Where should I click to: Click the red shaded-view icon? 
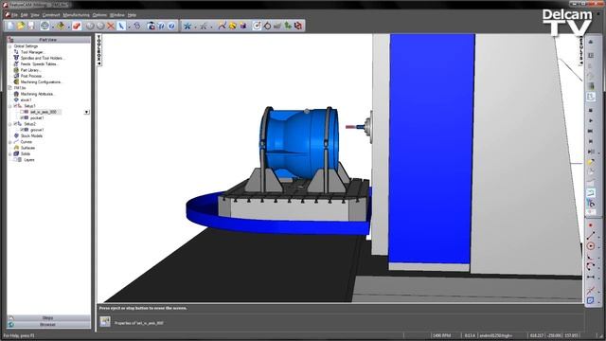tap(77, 26)
